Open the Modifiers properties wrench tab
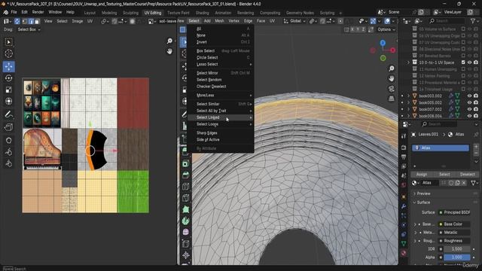 tap(404, 206)
